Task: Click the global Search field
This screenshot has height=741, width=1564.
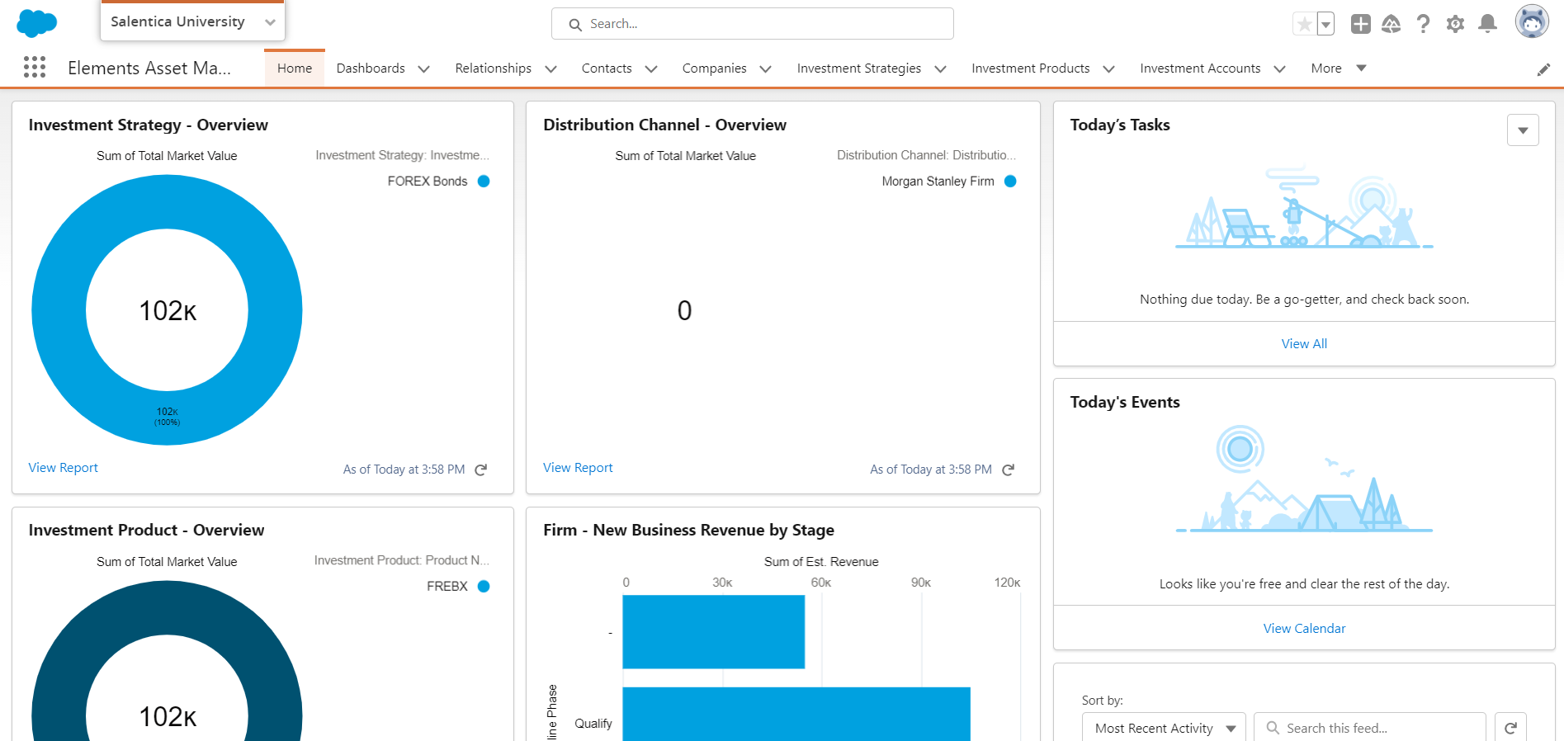Action: coord(752,24)
